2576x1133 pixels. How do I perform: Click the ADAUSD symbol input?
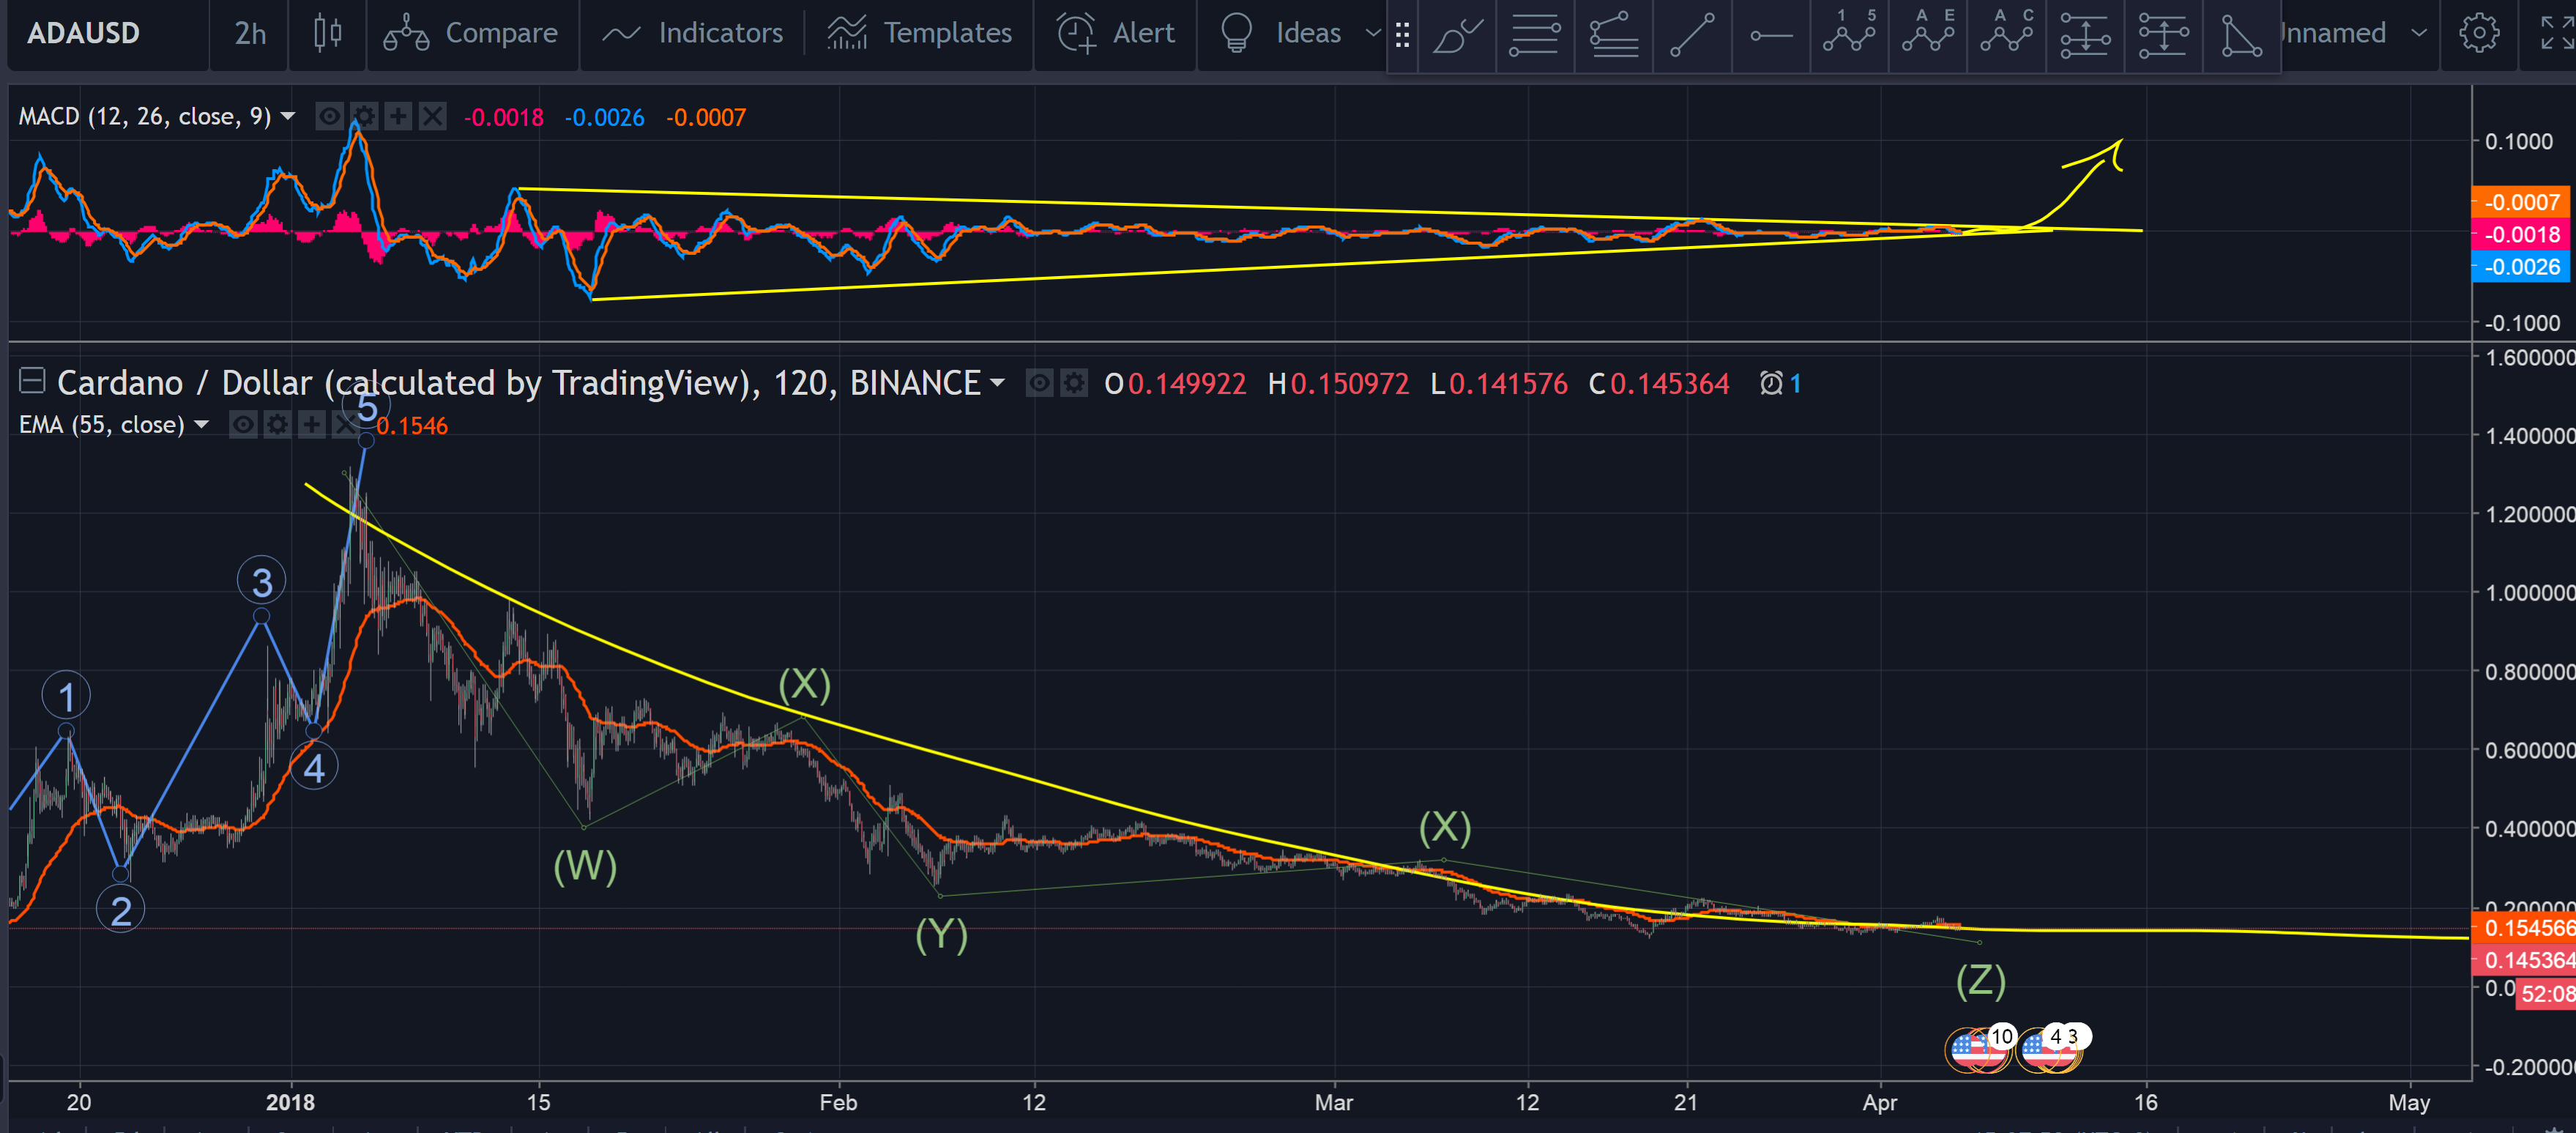pyautogui.click(x=84, y=33)
